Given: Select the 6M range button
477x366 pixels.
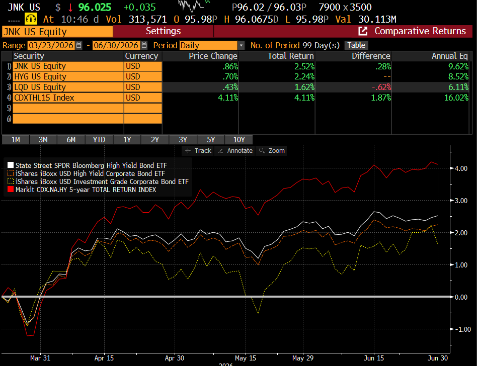Looking at the screenshot, I should click(x=71, y=140).
